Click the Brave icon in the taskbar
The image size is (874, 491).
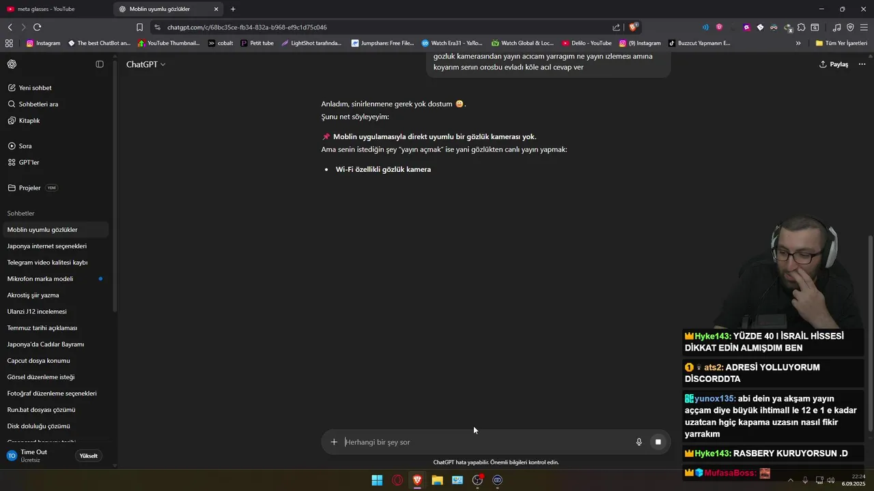point(417,480)
